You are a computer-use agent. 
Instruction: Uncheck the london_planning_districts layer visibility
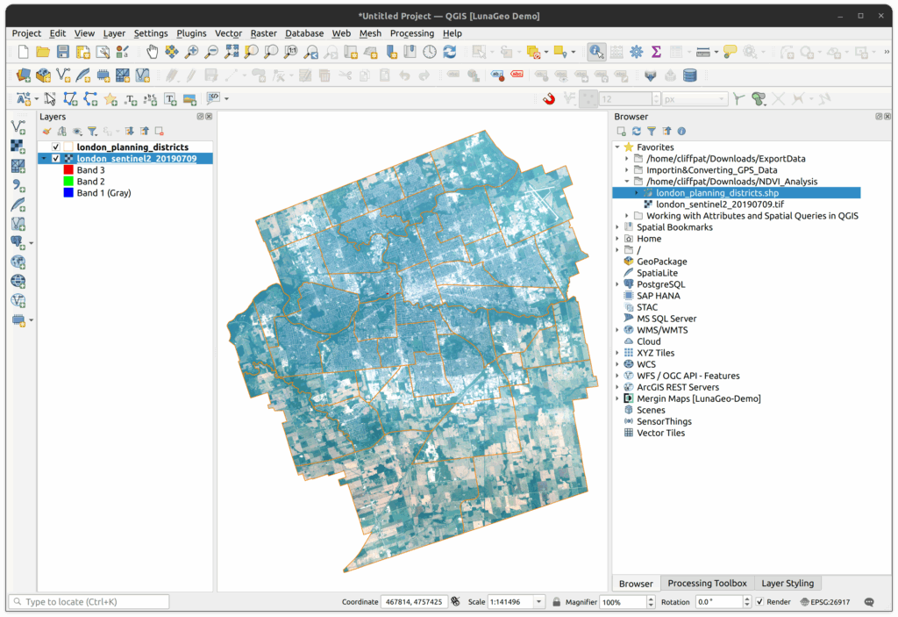(56, 147)
